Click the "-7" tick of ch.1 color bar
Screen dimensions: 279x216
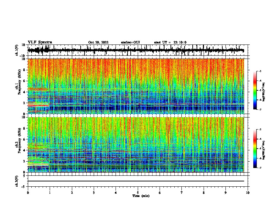[x=260, y=109]
